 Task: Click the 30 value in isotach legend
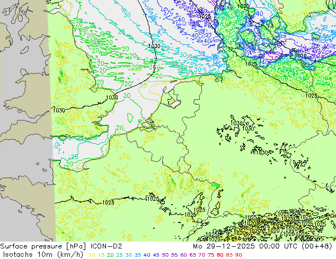[x=129, y=255]
